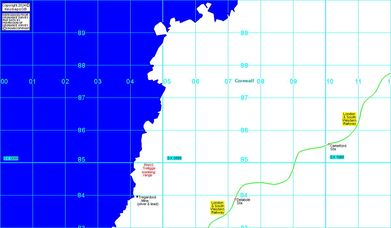Click the Tregardock Mine text label
The image size is (391, 228).
point(147,201)
